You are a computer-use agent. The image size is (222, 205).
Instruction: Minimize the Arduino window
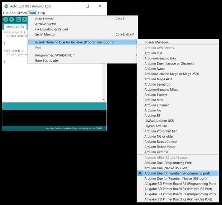75,6
